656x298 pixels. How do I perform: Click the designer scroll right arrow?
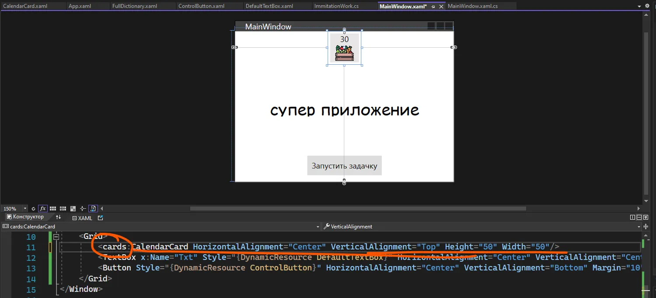(639, 209)
